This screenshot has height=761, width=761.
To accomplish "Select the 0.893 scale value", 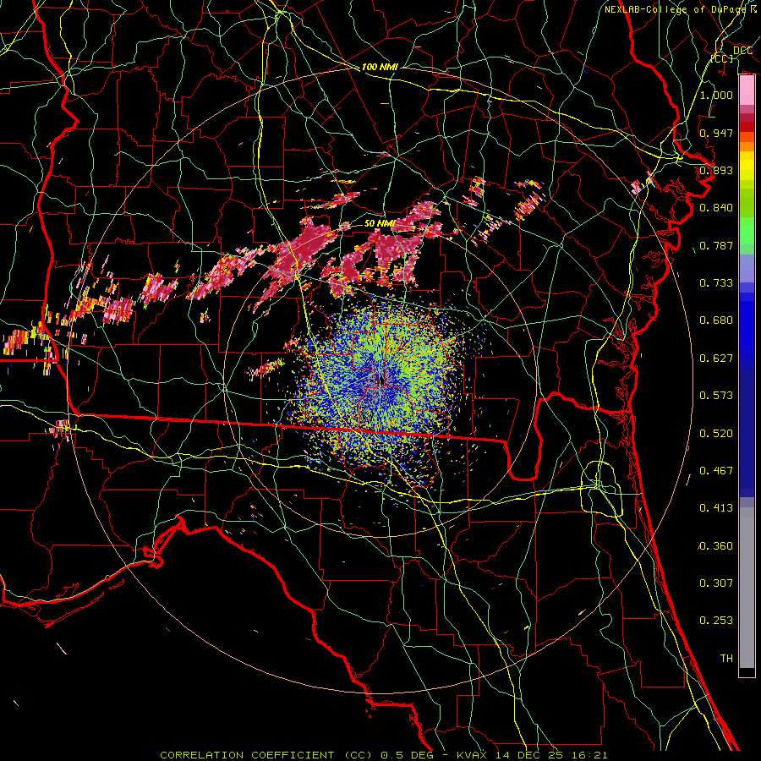I will coord(716,170).
